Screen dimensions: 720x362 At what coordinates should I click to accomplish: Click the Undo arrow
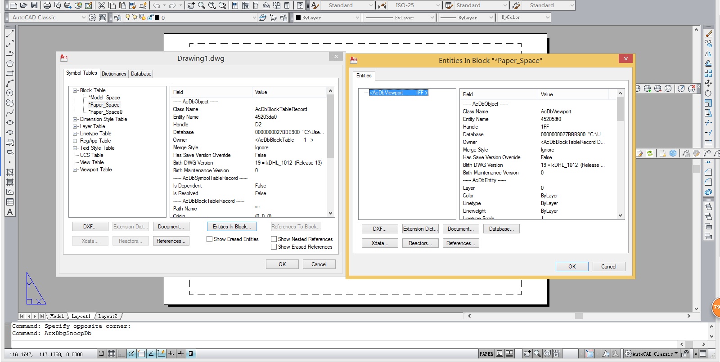pos(157,5)
